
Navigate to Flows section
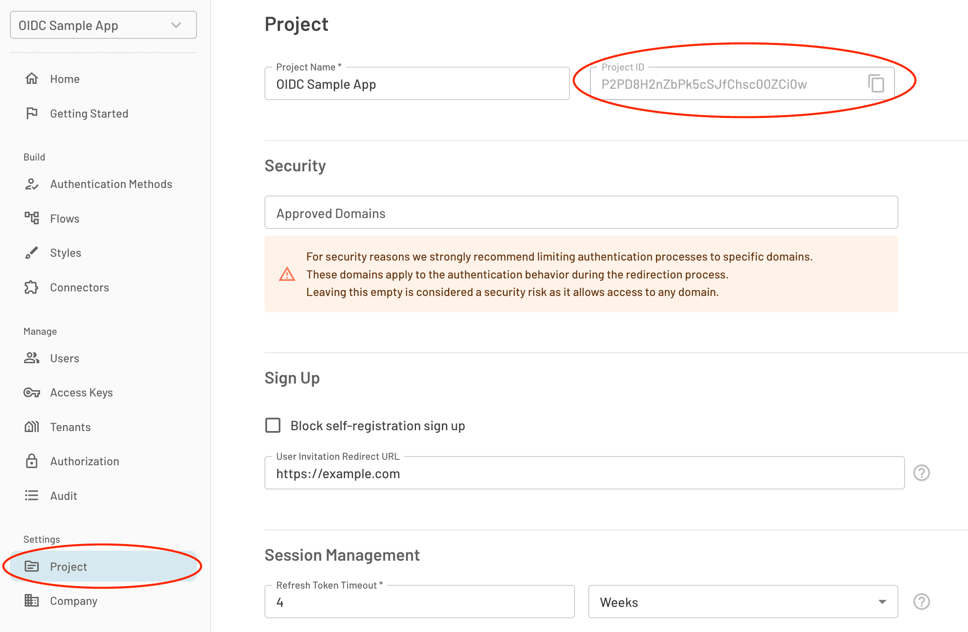click(66, 218)
